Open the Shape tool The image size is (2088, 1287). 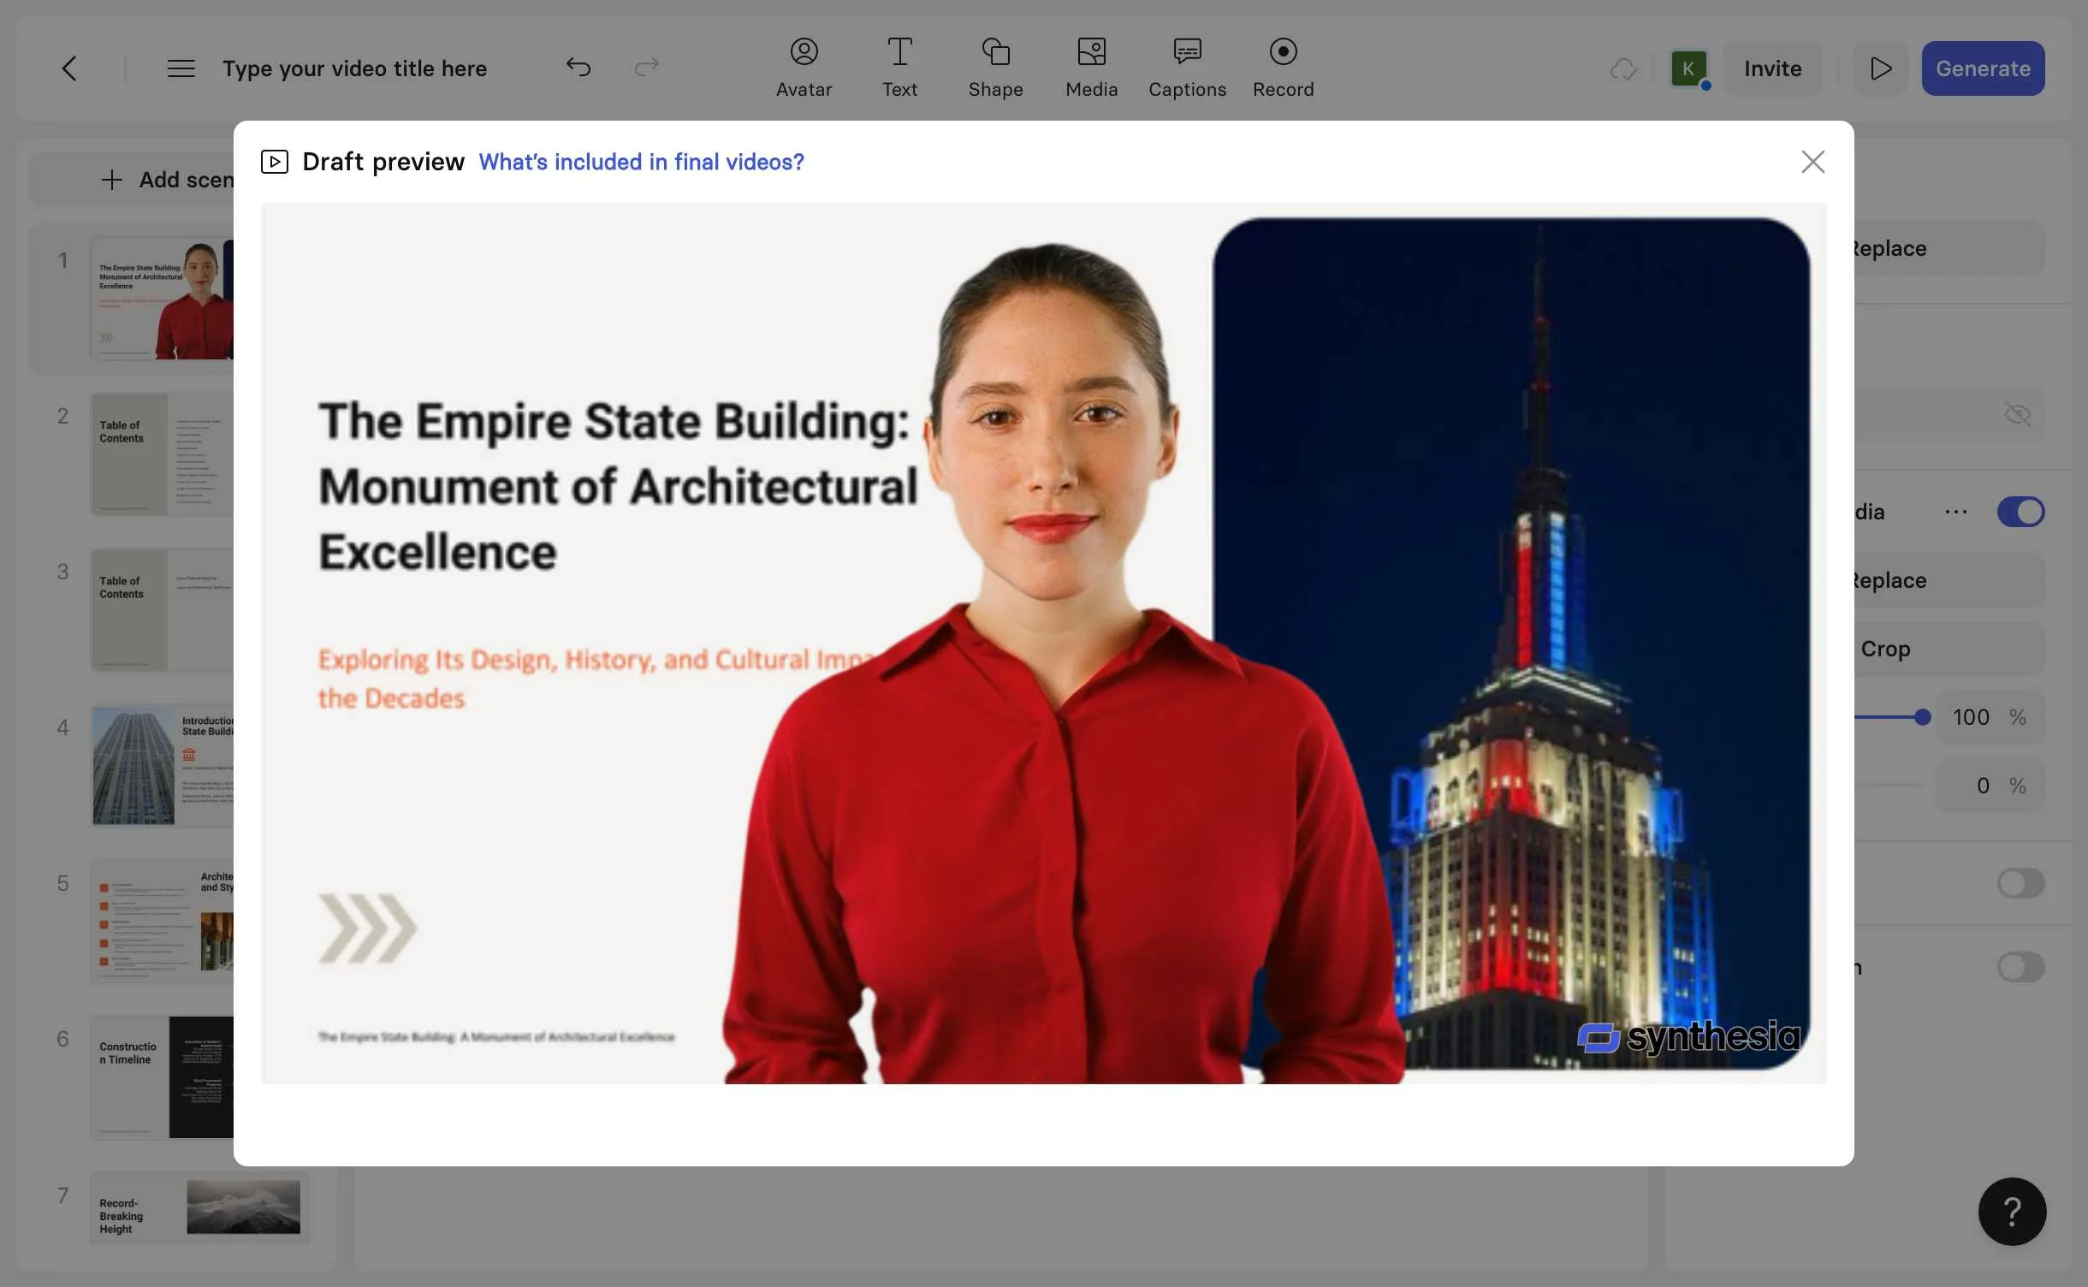click(x=995, y=68)
